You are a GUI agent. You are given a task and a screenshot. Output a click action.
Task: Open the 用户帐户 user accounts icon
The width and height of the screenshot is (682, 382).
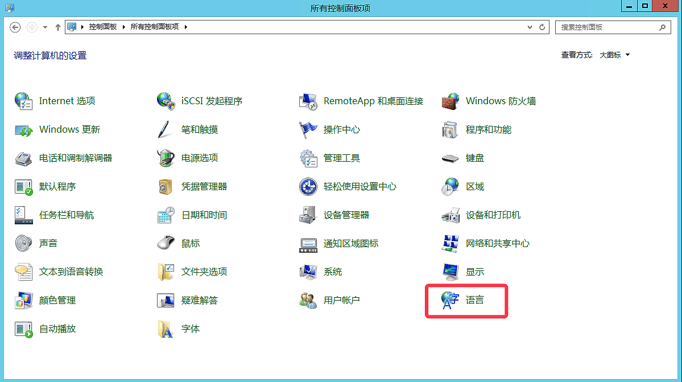308,301
